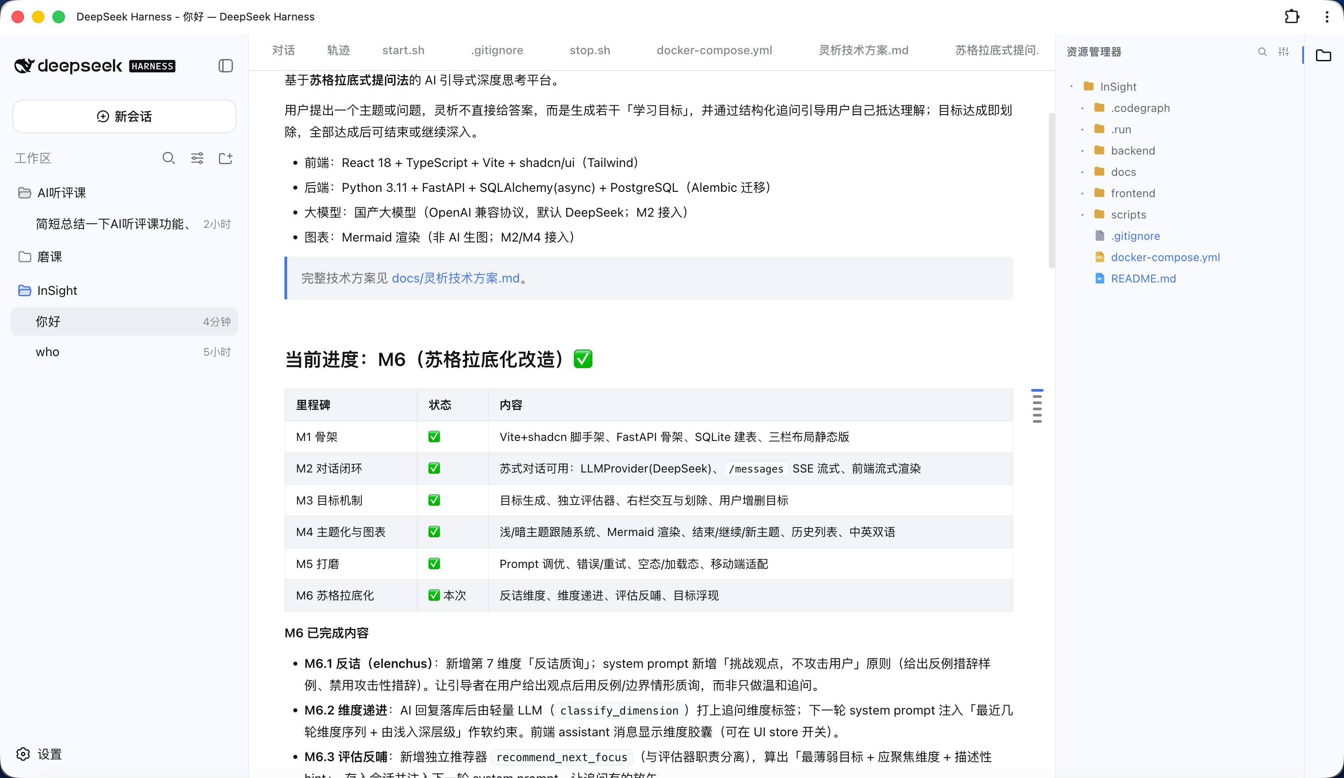The height and width of the screenshot is (778, 1344).
Task: Click the 资源管理器 panel title
Action: coord(1093,52)
